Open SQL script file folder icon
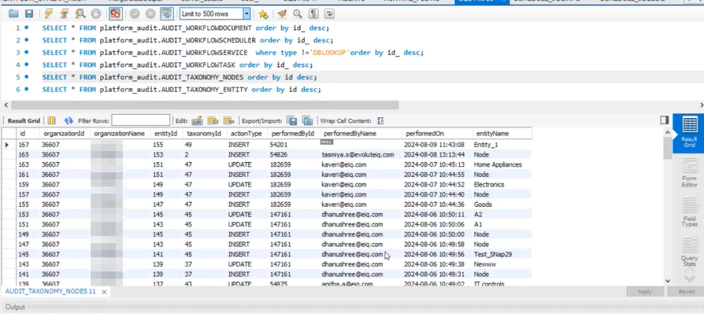The height and width of the screenshot is (314, 704). click(x=13, y=14)
